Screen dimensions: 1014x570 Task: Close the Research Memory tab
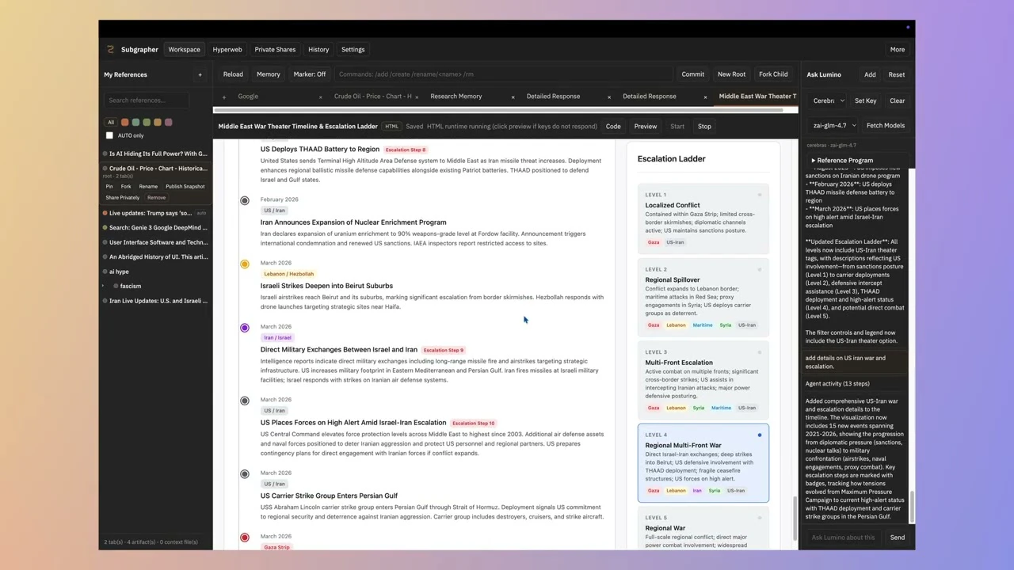513,97
